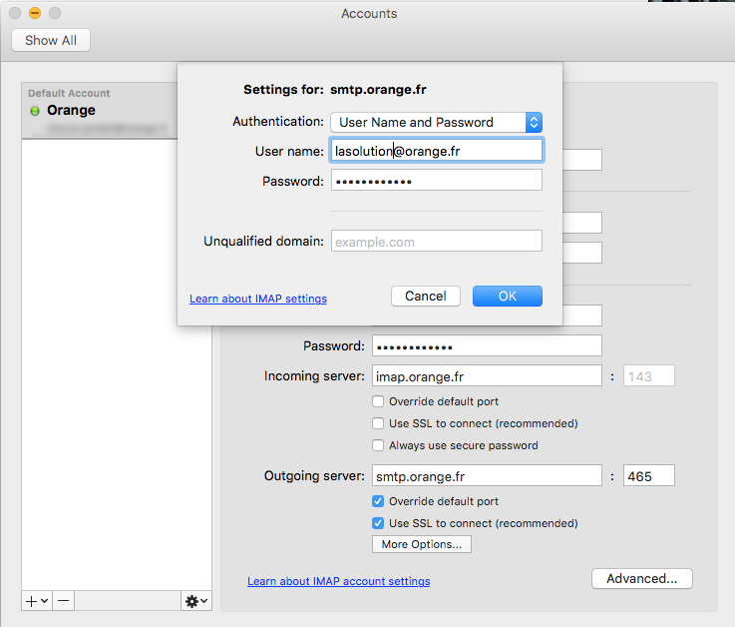Select the Orange account in sidebar
This screenshot has width=735, height=627.
pos(98,111)
